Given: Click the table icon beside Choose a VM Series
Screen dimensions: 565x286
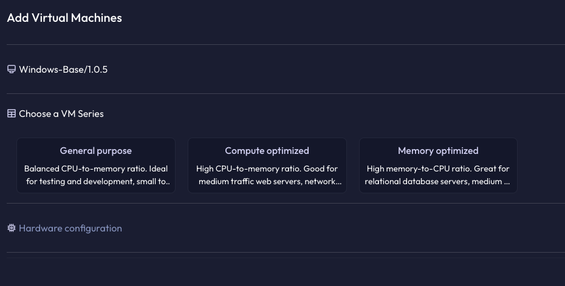Looking at the screenshot, I should [12, 113].
